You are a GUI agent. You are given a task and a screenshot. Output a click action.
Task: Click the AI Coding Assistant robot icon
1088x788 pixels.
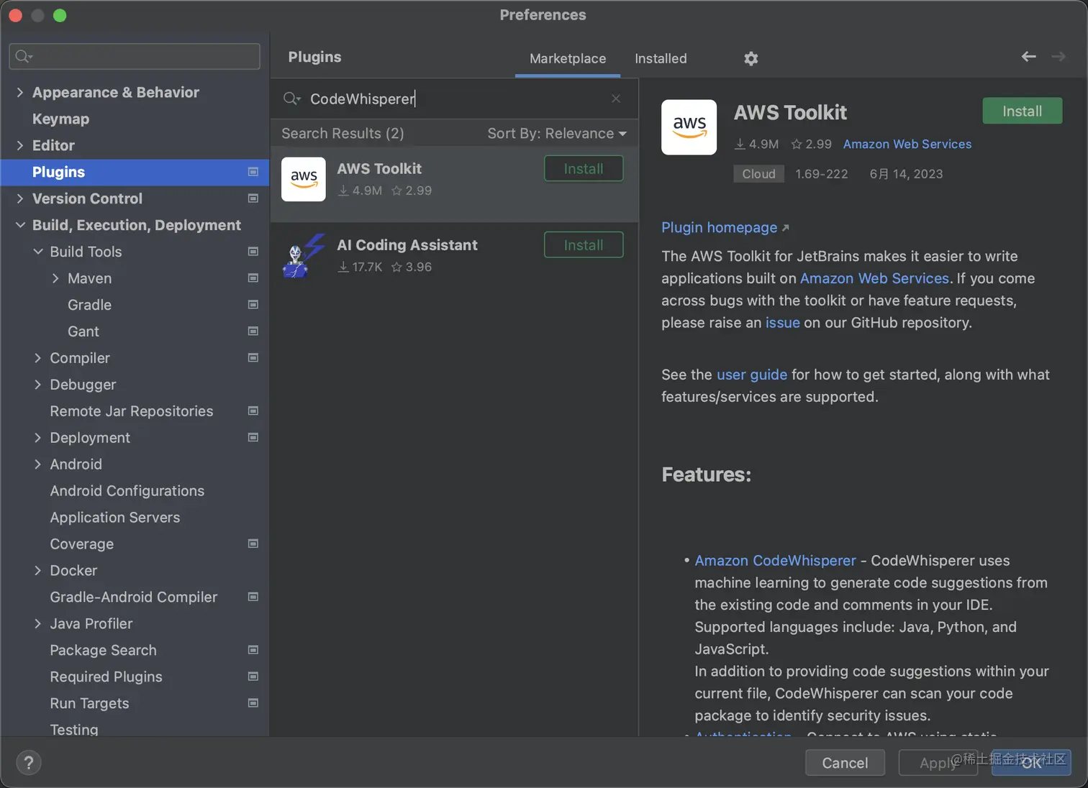[x=304, y=256]
